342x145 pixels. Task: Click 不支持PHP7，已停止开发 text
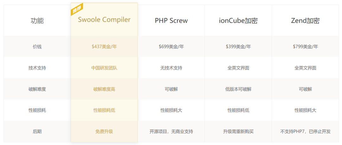click(305, 131)
